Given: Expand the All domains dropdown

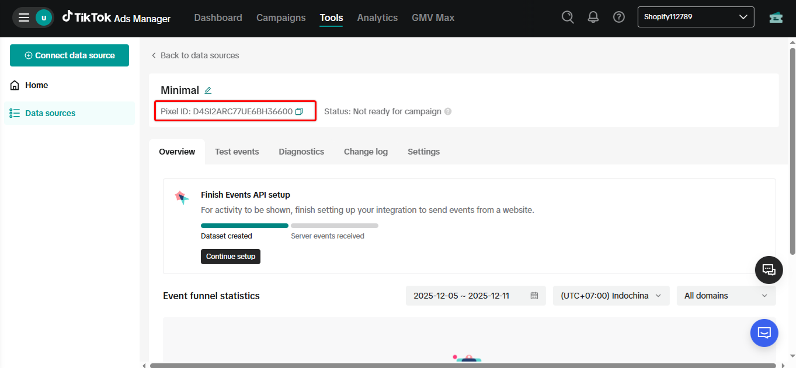Looking at the screenshot, I should (726, 296).
